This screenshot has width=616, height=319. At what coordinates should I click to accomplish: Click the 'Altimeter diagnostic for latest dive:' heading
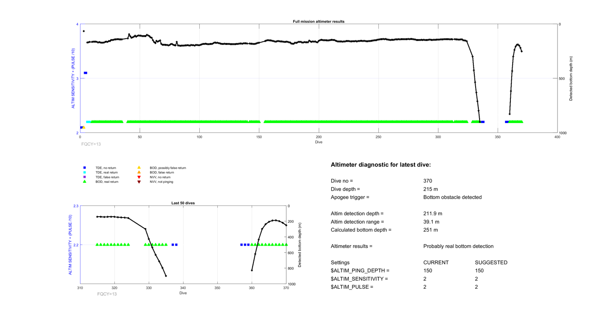381,165
